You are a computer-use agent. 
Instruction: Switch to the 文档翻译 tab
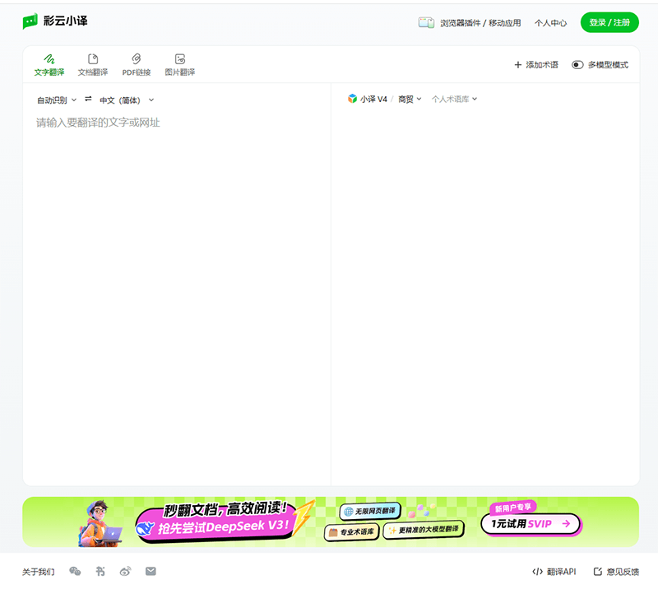(93, 65)
